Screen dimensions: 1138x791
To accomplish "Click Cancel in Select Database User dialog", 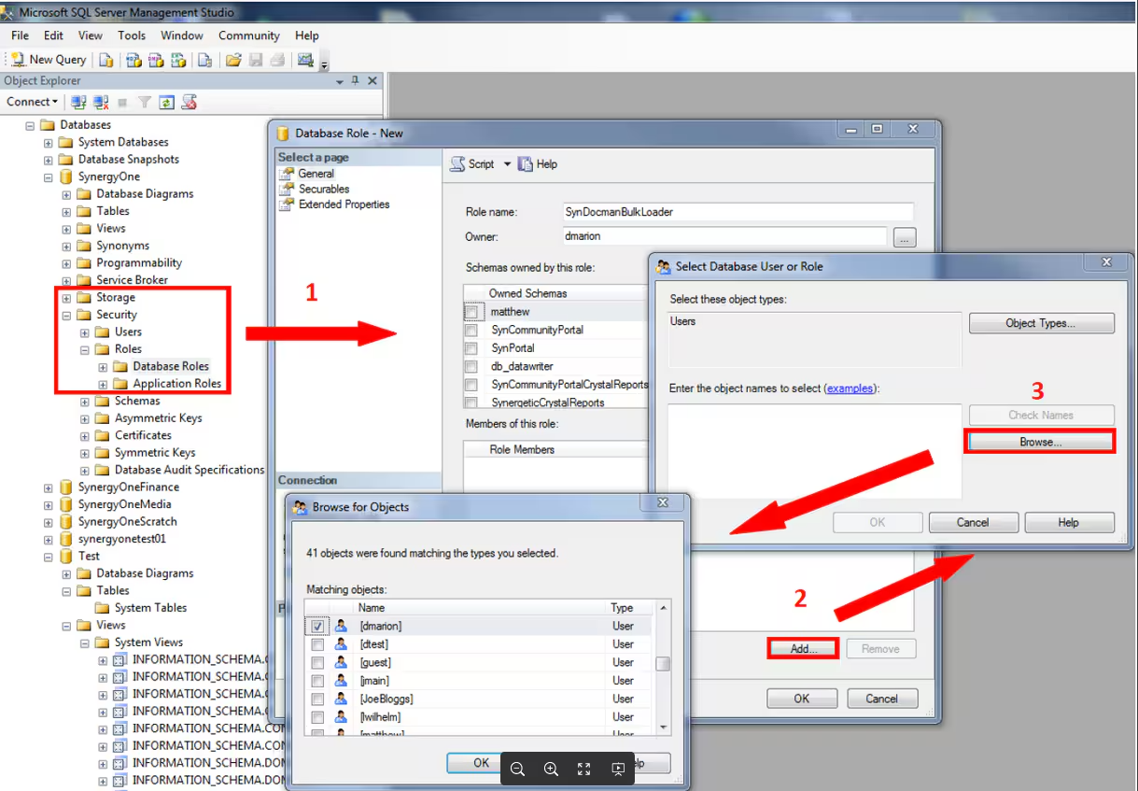I will 973,522.
